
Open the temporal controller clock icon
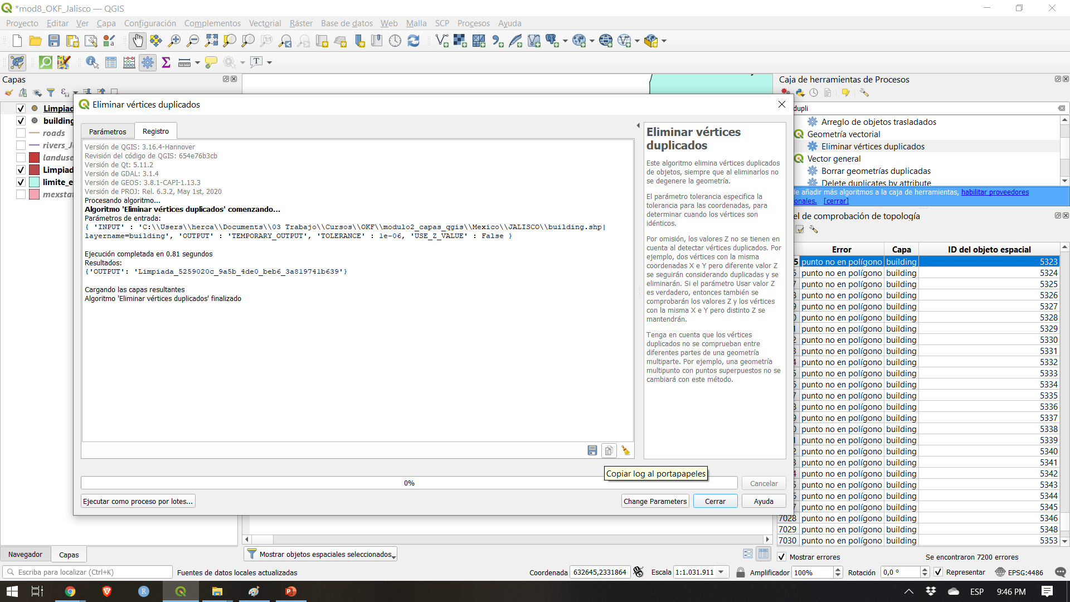pyautogui.click(x=395, y=41)
